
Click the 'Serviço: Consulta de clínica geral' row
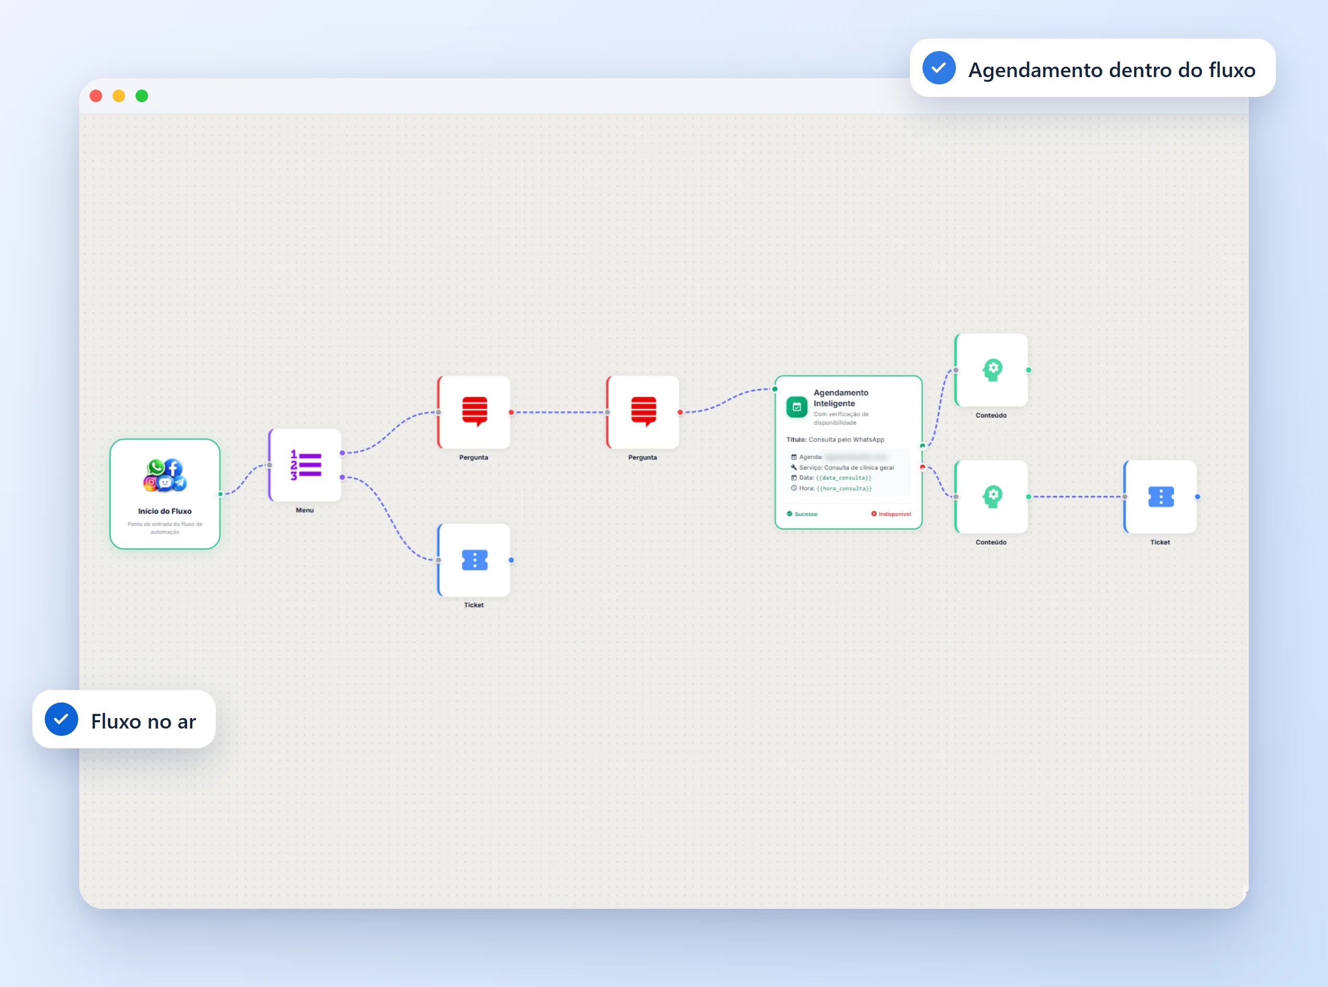[842, 468]
